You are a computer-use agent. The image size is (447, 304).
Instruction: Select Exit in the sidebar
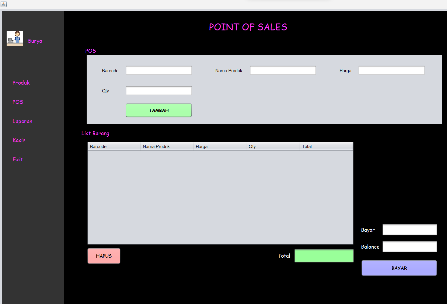(x=18, y=160)
